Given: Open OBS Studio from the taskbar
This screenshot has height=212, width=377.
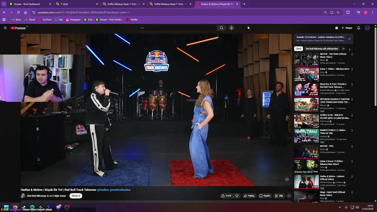Looking at the screenshot, I should 67,207.
